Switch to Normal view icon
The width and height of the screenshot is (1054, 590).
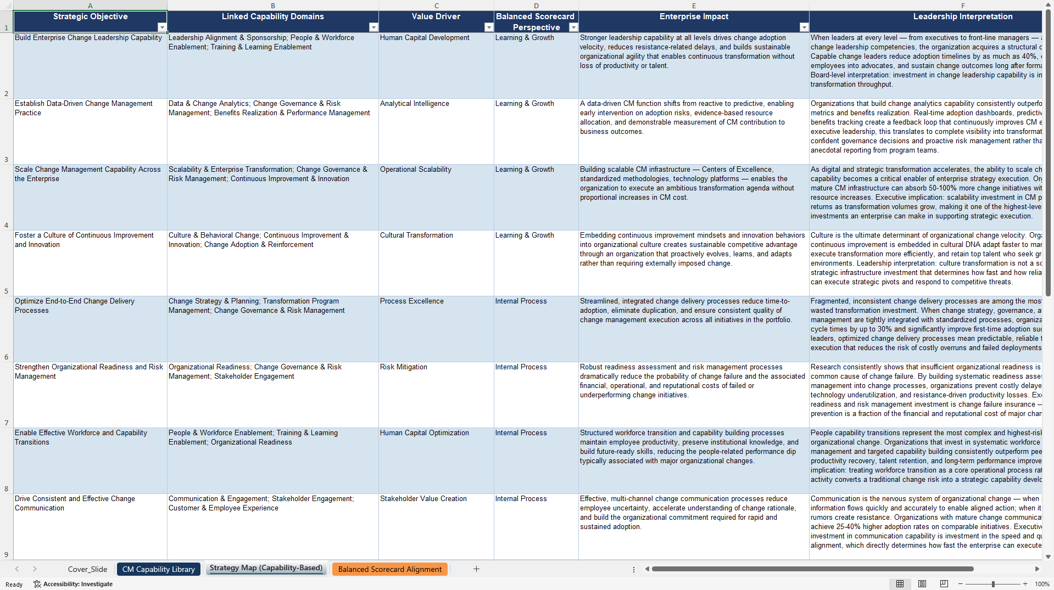click(x=900, y=584)
